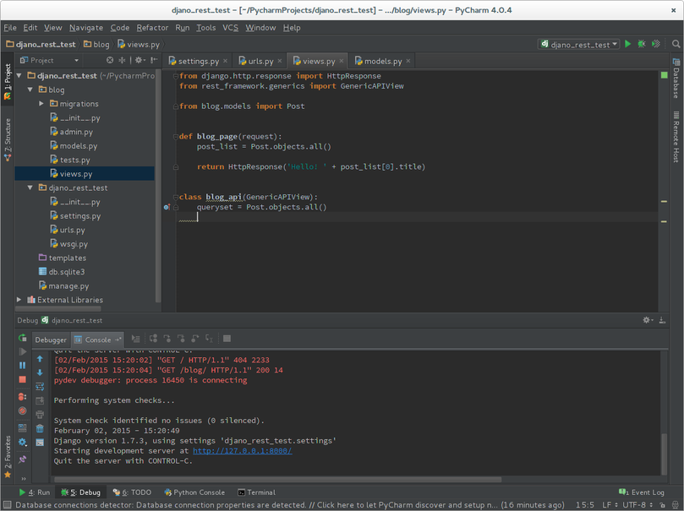Toggle scroll to end in console
This screenshot has width=684, height=511.
tap(40, 400)
